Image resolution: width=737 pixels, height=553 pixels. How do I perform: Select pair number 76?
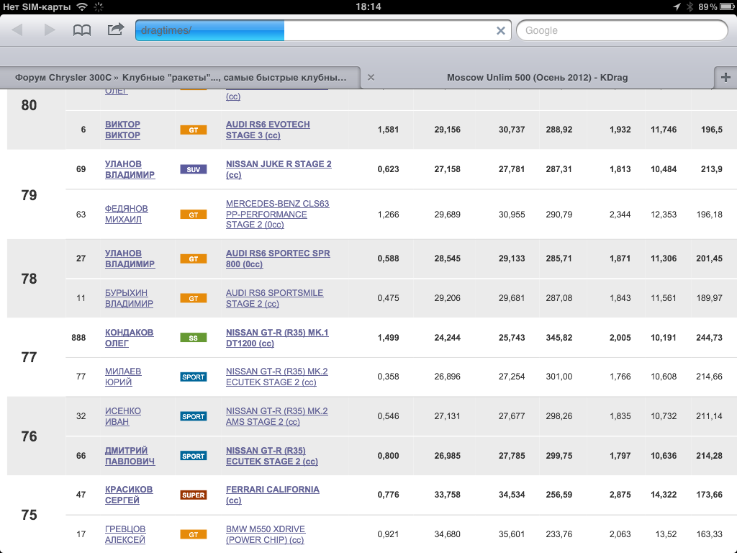click(x=29, y=436)
